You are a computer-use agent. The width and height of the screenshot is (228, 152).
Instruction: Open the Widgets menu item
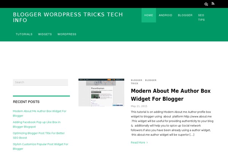coord(45,34)
